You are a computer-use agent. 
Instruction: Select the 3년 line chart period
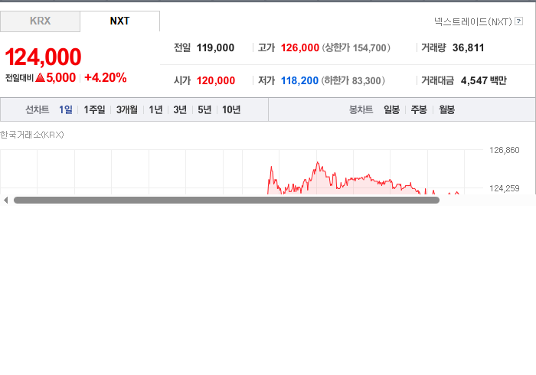180,109
